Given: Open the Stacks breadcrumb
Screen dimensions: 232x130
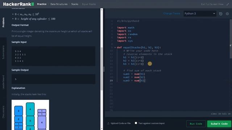Looking at the screenshot, I should 75,4.
